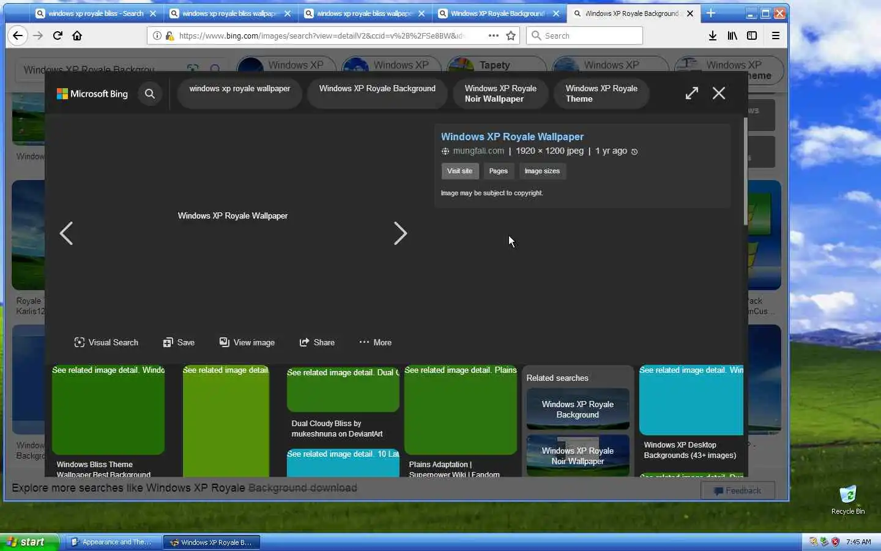The image size is (881, 551).
Task: Open the 'Windows XP Royale Wallpaper' title link
Action: tap(512, 137)
